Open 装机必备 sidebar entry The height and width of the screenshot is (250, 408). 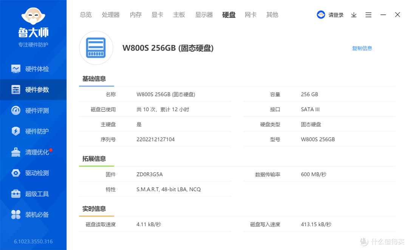pyautogui.click(x=33, y=214)
